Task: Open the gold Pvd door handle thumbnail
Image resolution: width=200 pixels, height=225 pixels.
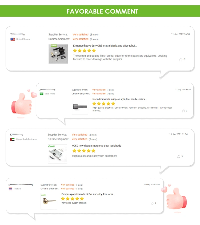Action: 49,201
